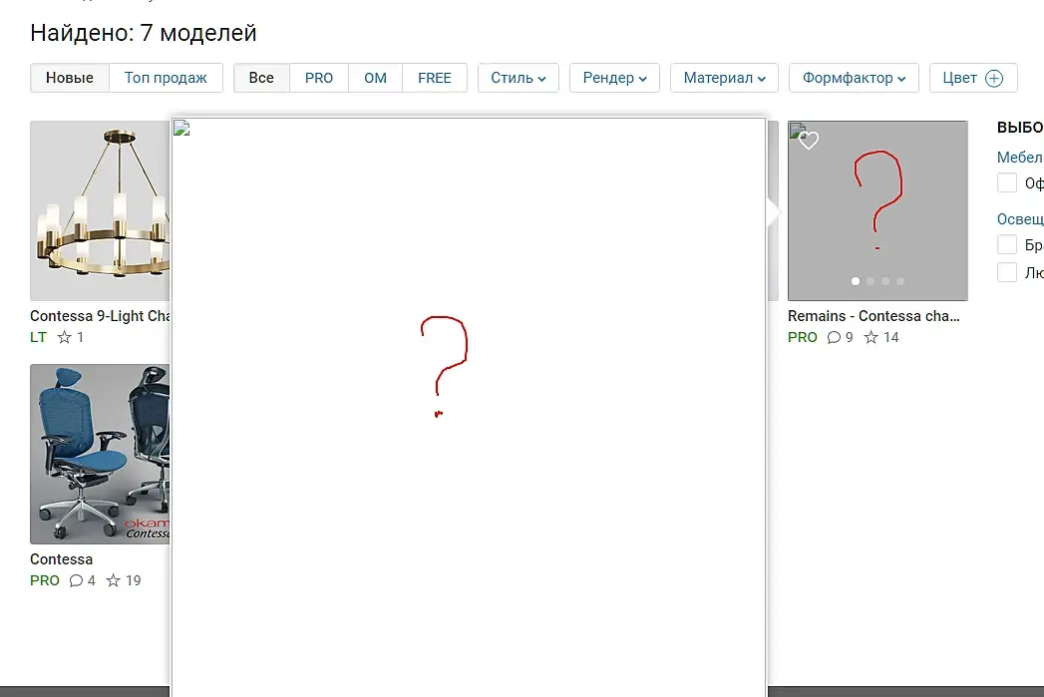Expand the Рендер dropdown
The width and height of the screenshot is (1044, 697).
tap(614, 78)
